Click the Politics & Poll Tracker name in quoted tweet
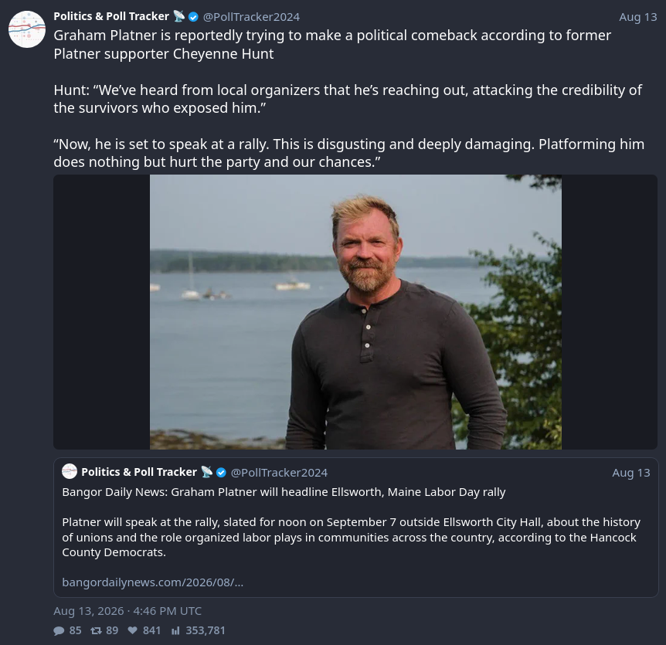Viewport: 666px width, 645px height. [139, 472]
